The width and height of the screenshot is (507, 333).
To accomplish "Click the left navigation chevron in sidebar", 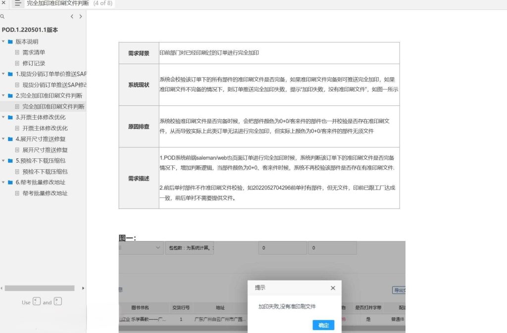I will pos(72,16).
